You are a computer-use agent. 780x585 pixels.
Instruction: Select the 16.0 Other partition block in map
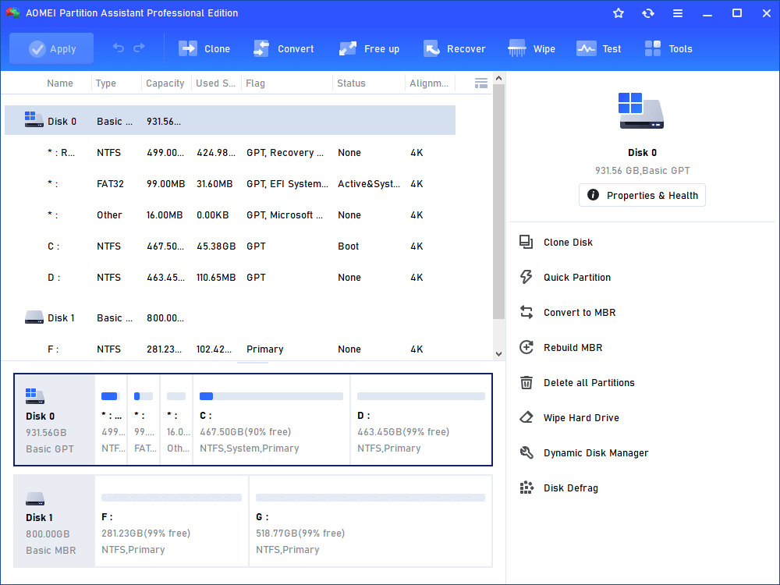tap(176, 420)
